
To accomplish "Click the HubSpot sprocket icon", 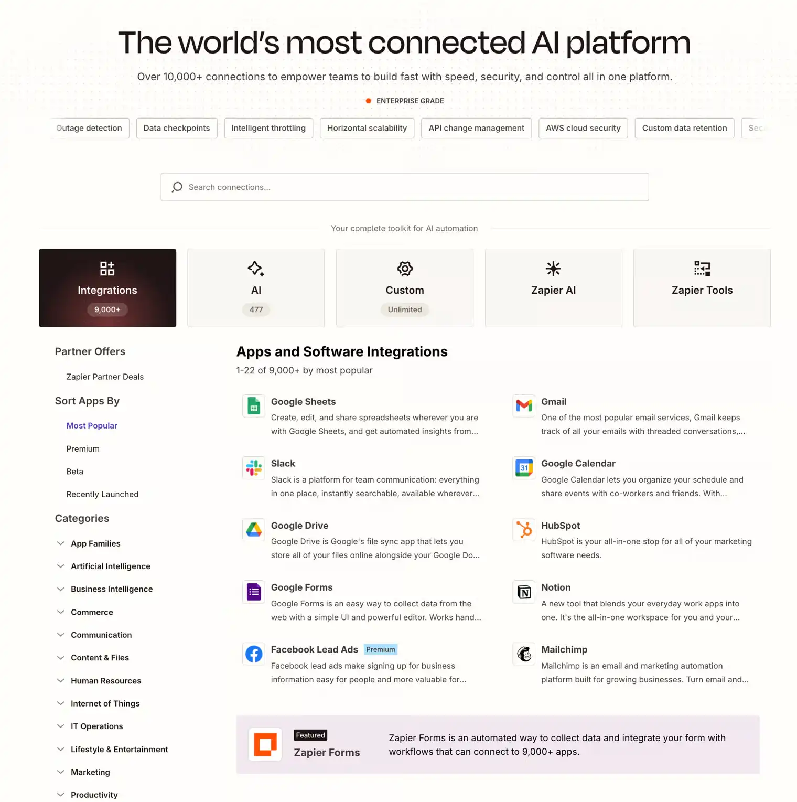I will click(x=524, y=530).
